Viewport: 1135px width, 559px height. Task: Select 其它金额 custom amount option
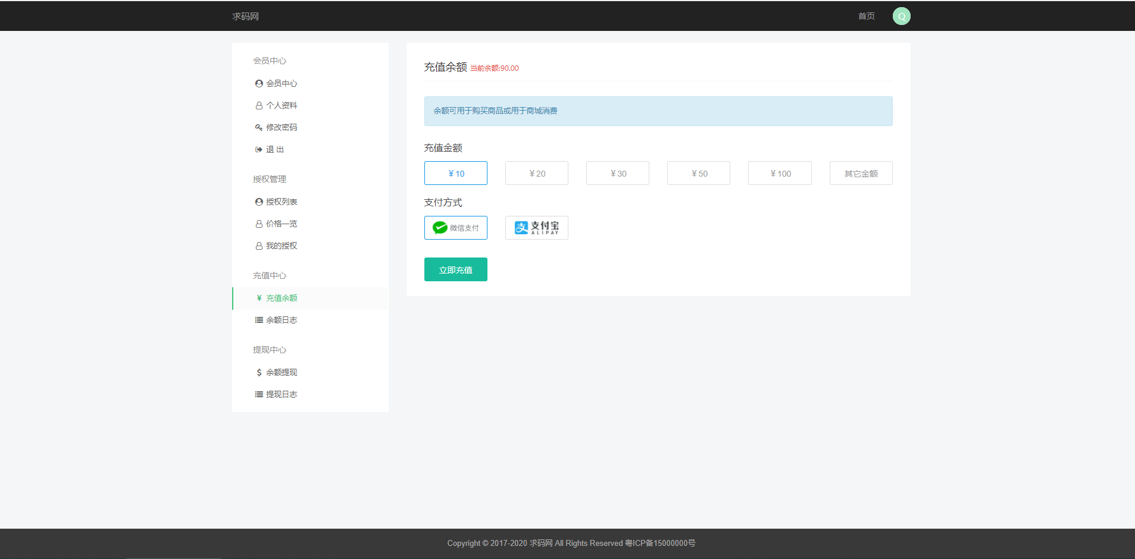(x=861, y=173)
